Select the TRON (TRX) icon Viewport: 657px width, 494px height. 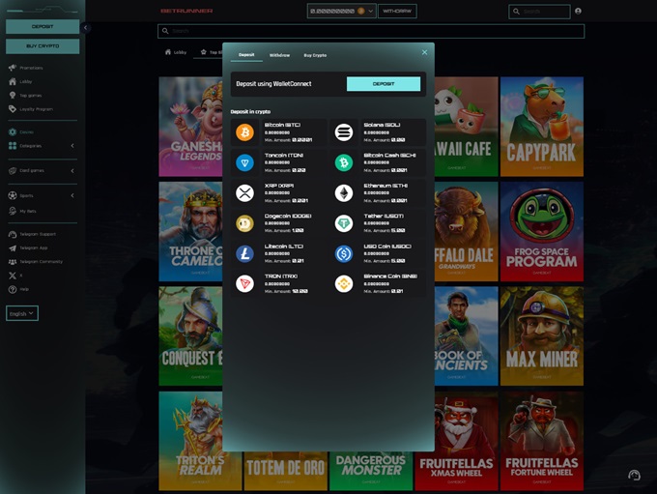click(244, 283)
